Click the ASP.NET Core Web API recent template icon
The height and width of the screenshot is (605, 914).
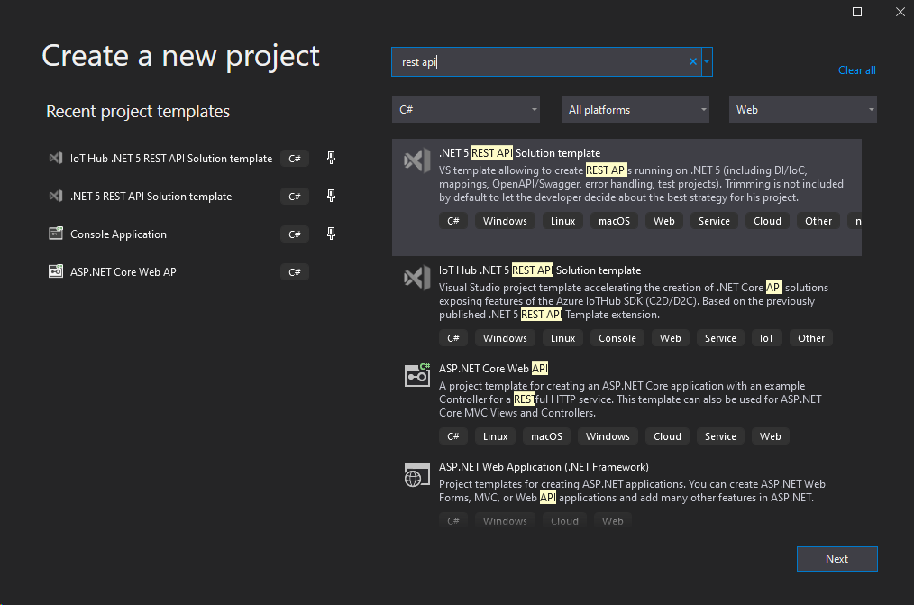coord(56,271)
